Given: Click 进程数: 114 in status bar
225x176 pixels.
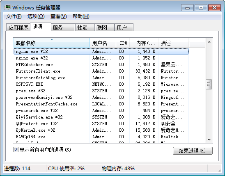Looking at the screenshot, I should point(17,168).
